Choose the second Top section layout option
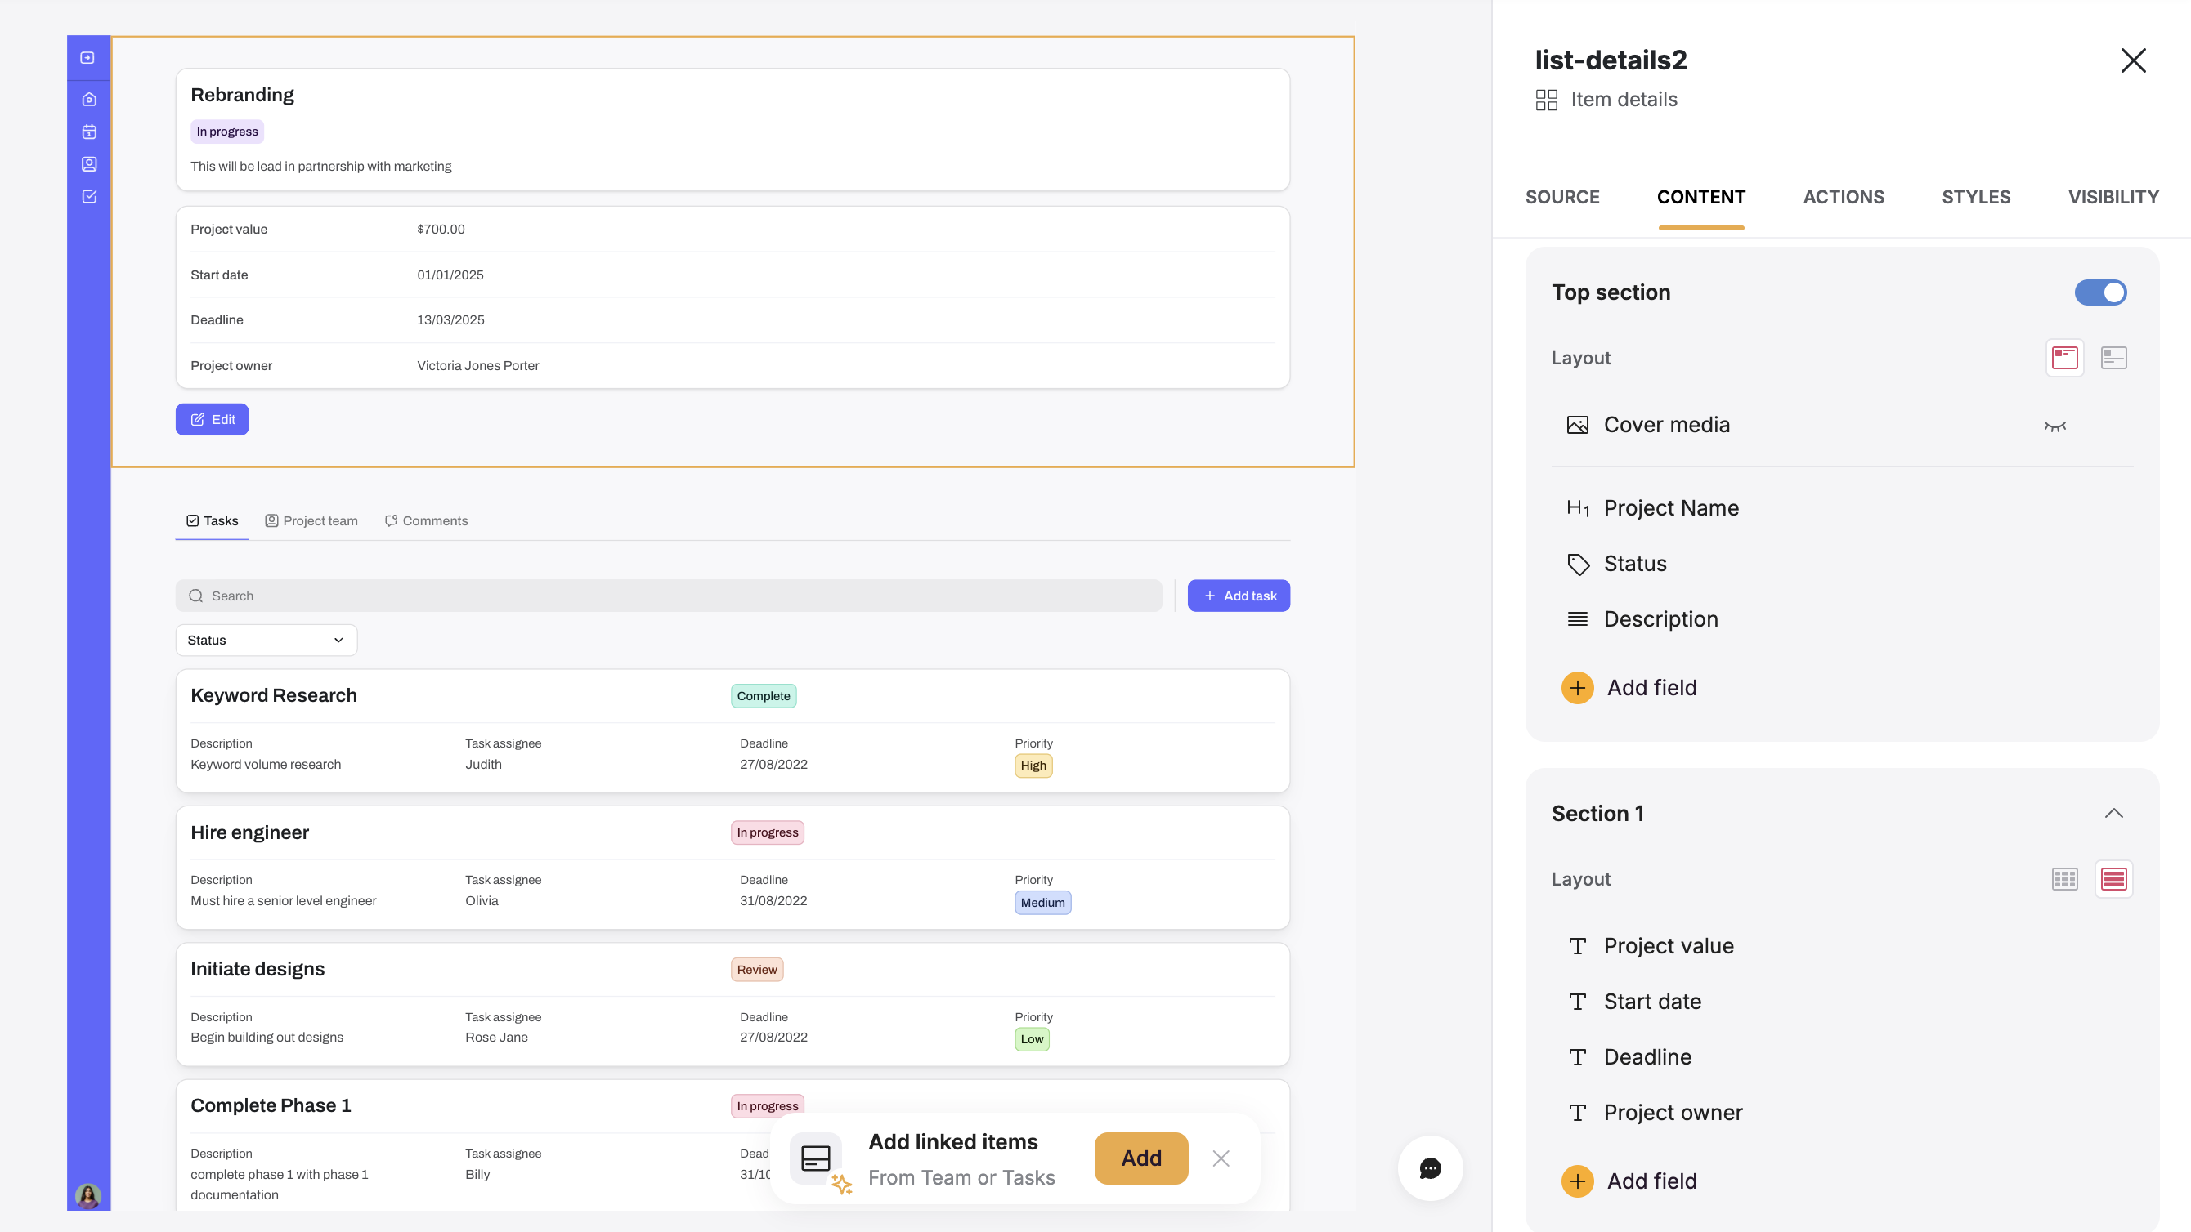The image size is (2191, 1232). click(x=2113, y=358)
